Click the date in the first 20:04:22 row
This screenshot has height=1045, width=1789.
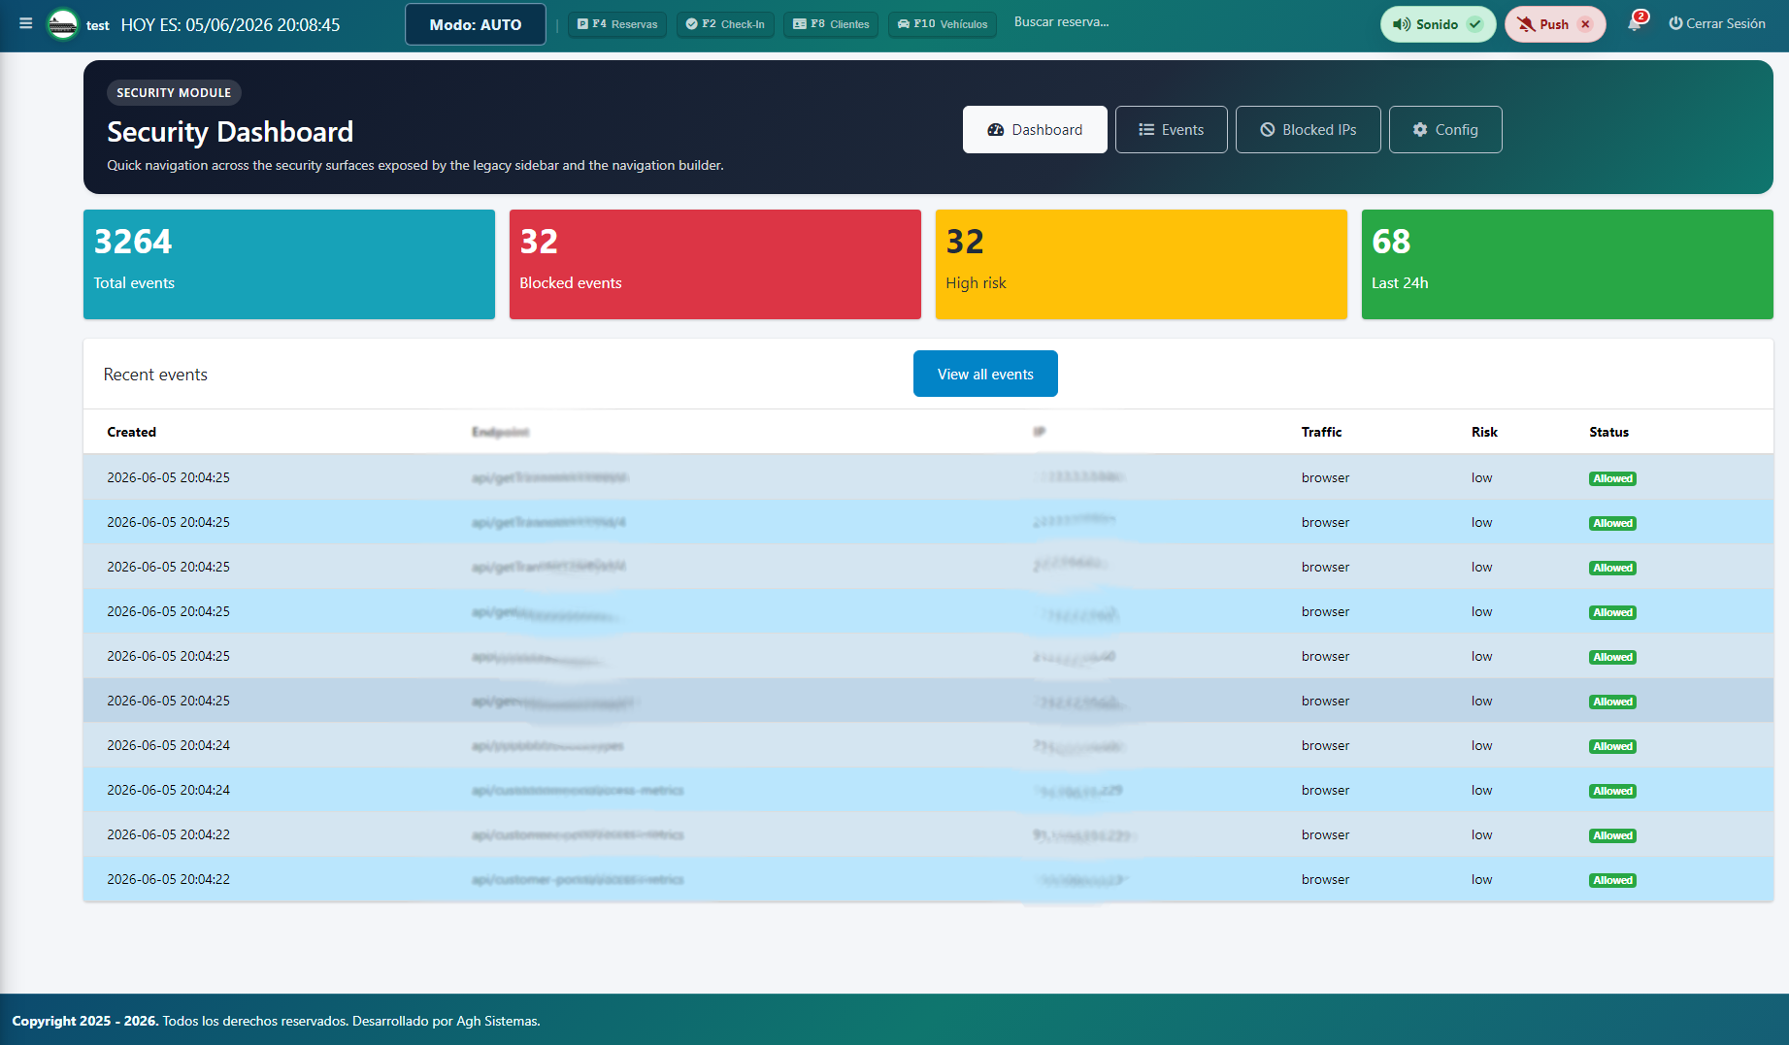169,834
